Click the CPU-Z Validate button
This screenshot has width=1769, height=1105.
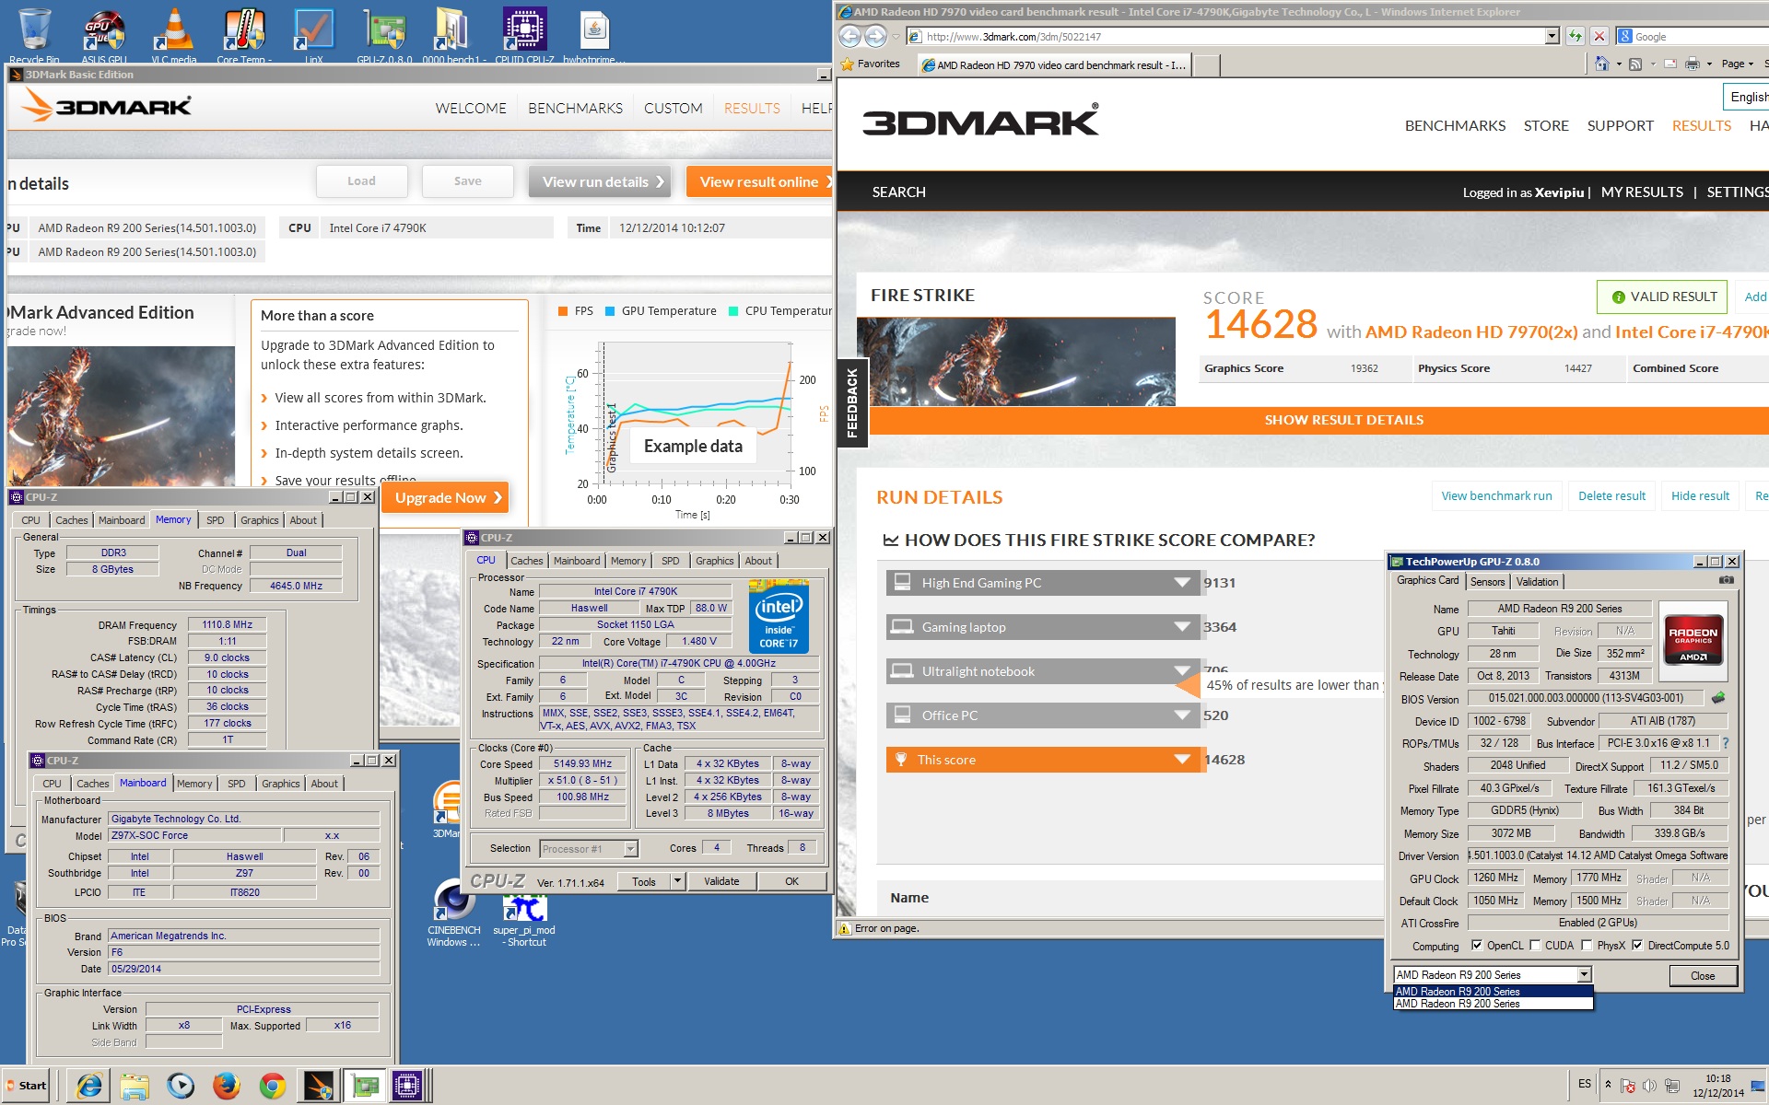[721, 881]
